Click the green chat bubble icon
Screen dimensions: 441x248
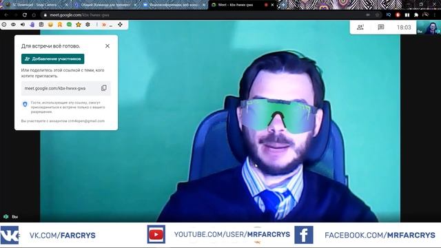tap(69, 25)
